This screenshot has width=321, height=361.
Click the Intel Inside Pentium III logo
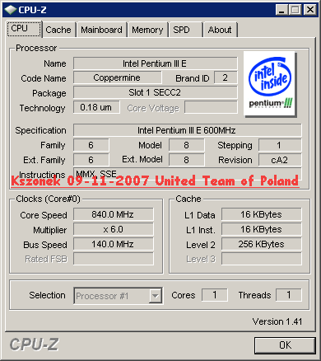click(x=270, y=84)
